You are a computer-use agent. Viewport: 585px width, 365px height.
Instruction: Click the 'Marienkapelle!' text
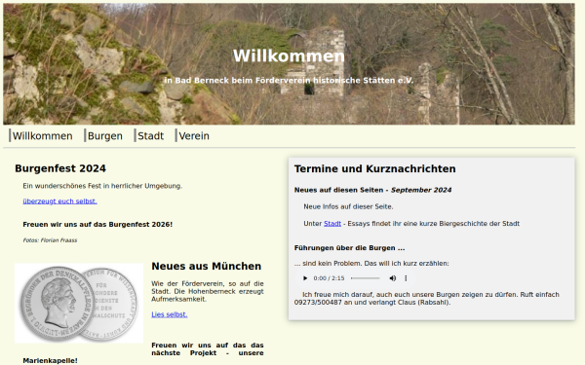pyautogui.click(x=50, y=360)
